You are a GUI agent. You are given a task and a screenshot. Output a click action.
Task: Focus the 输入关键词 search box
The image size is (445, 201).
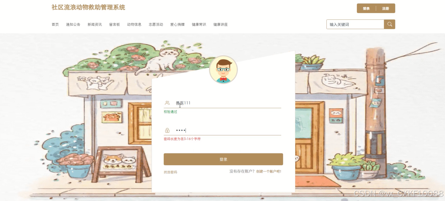point(355,24)
